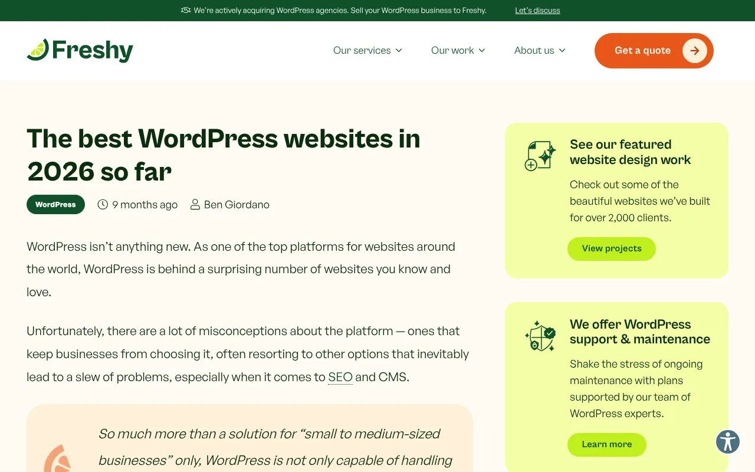Click the handshake icon in the top banner
The width and height of the screenshot is (755, 472).
click(186, 10)
